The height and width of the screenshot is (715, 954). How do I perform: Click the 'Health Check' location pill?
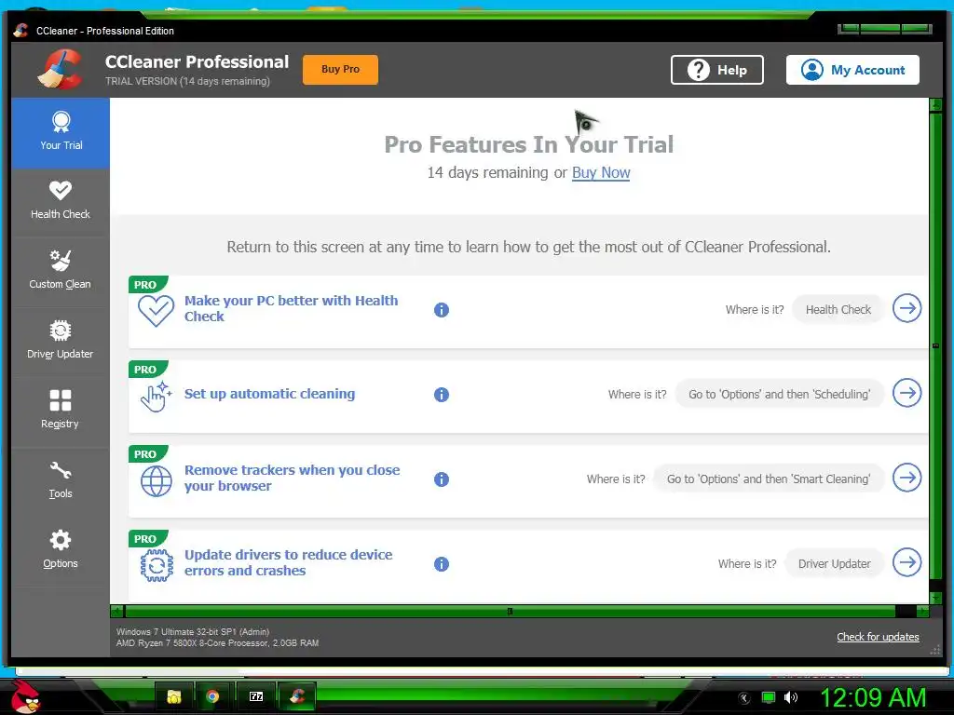tap(838, 309)
